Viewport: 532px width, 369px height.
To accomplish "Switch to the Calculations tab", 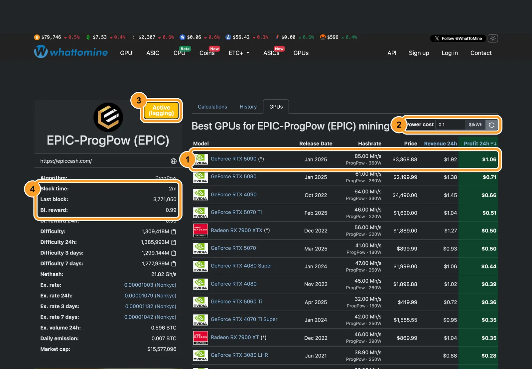I will (x=212, y=107).
